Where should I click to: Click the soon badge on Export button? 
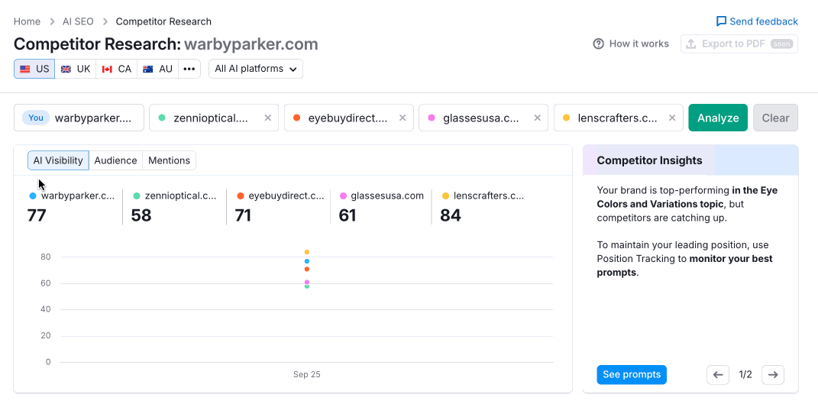(781, 44)
